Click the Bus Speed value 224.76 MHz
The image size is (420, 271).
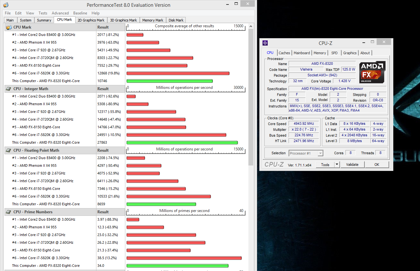tap(304, 135)
